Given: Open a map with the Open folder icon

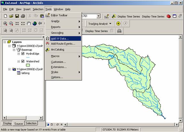Looking at the screenshot, I should point(11,16).
